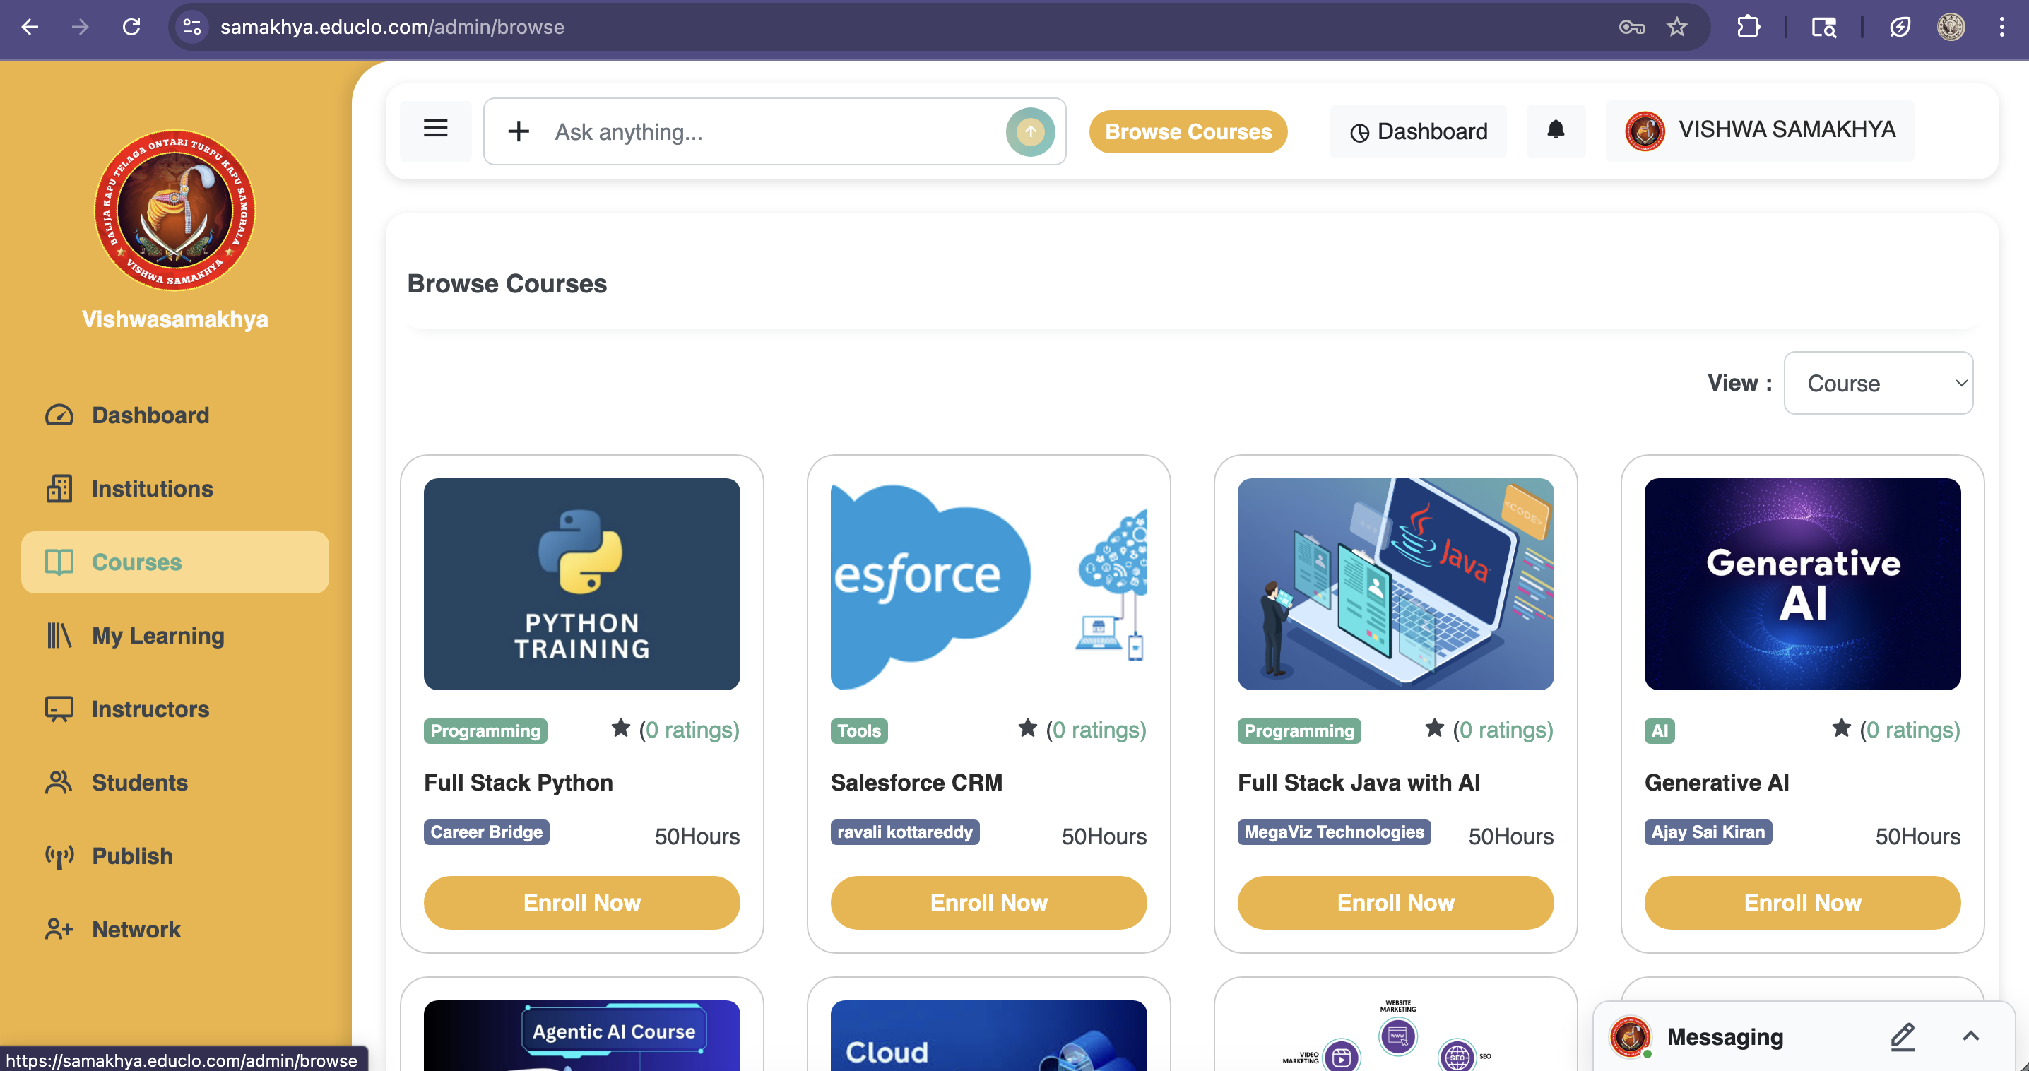Open Network in sidebar menu

tap(175, 929)
